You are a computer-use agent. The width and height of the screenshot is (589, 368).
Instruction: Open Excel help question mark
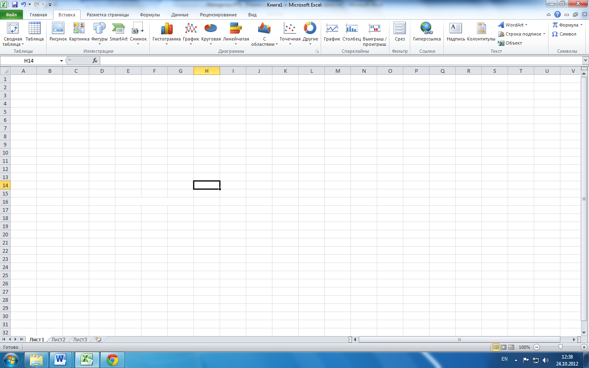[x=557, y=14]
